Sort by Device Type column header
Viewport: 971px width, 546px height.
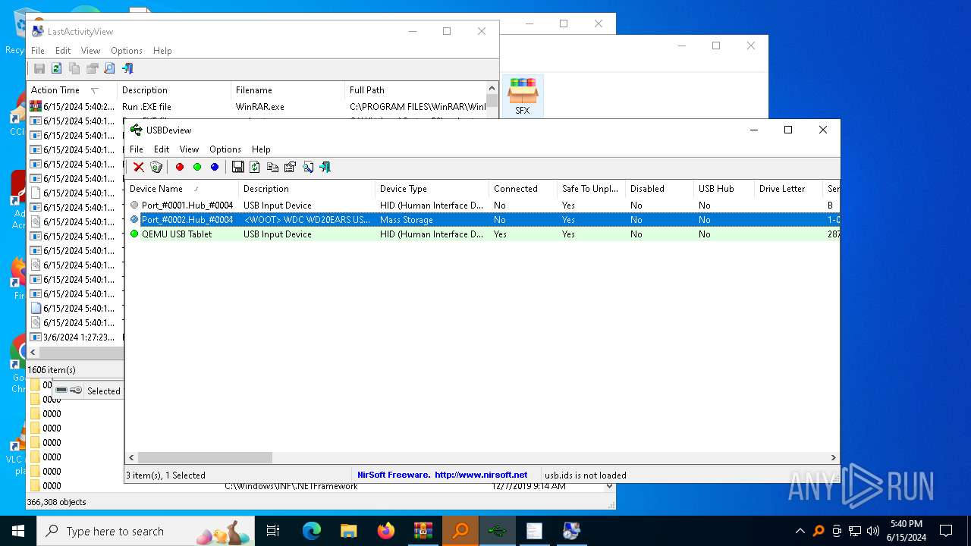coord(432,189)
